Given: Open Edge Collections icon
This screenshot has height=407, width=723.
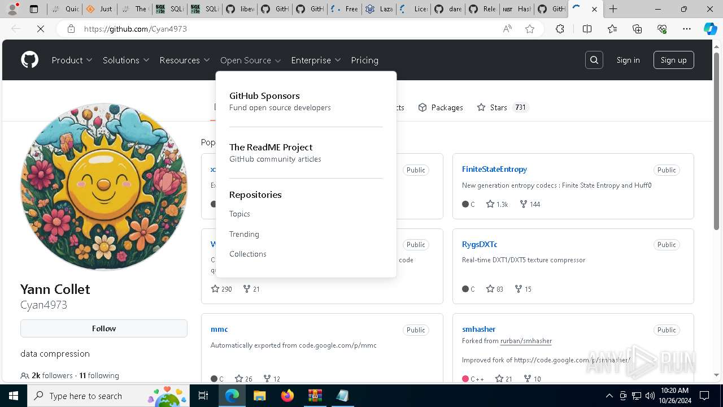Looking at the screenshot, I should coord(637,29).
